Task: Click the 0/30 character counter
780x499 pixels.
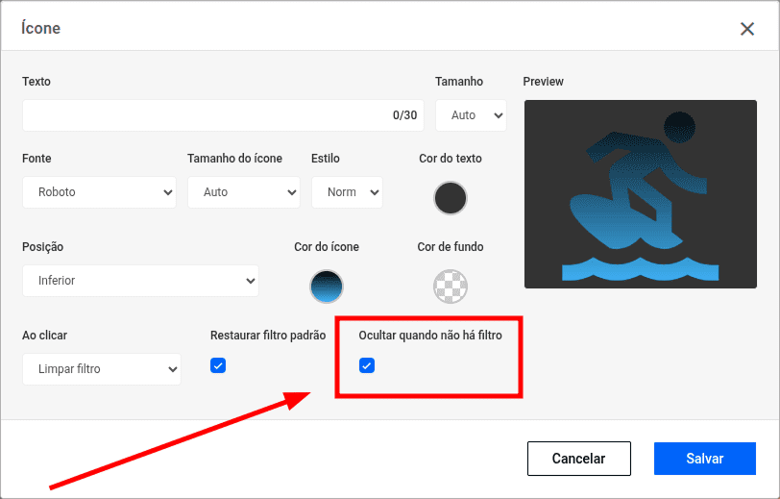Action: [x=404, y=115]
